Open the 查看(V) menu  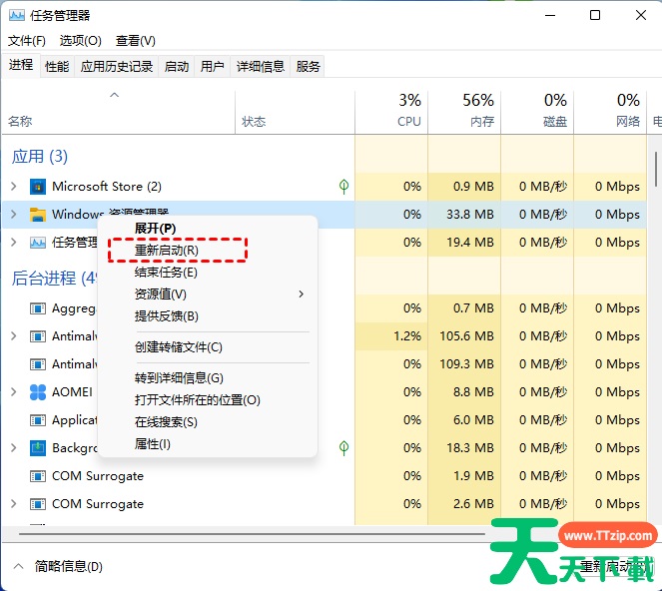click(136, 41)
